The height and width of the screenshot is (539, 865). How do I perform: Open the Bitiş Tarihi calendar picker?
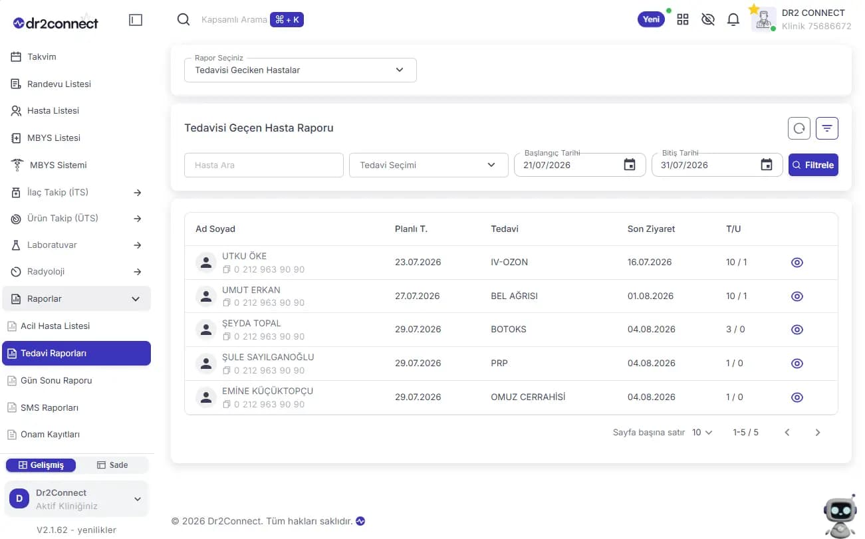[x=767, y=165]
